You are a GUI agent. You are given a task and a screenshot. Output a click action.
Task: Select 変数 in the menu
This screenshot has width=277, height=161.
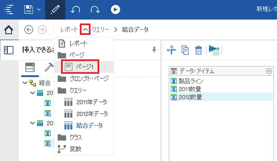click(84, 149)
